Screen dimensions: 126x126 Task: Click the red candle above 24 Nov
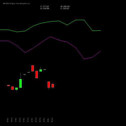click(x=37, y=75)
